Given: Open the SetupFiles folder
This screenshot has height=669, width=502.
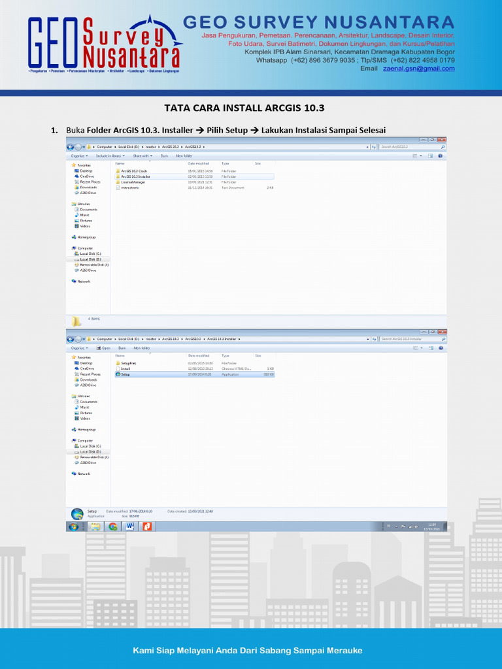Looking at the screenshot, I should click(x=194, y=363).
